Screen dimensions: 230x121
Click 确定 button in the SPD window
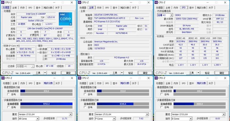[222, 73]
